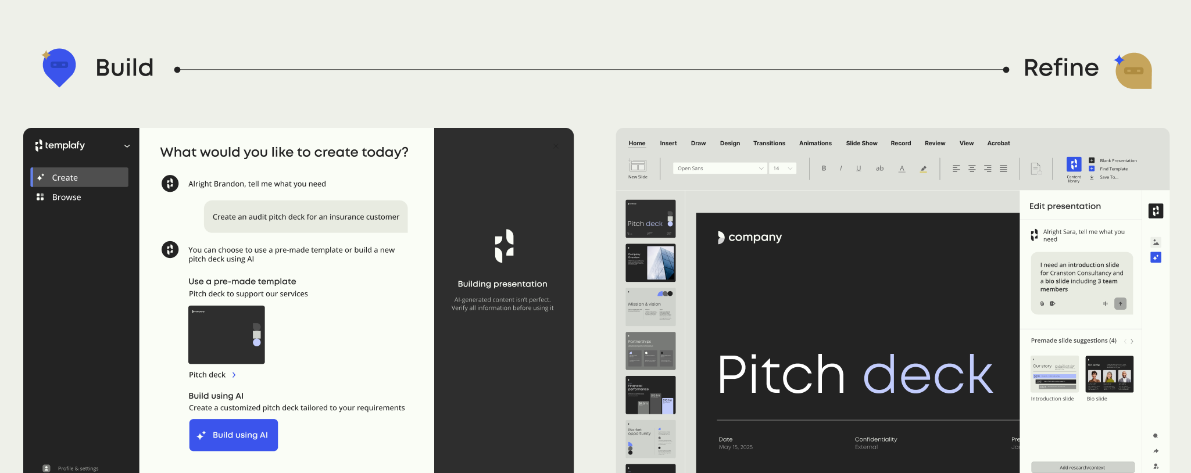1191x473 pixels.
Task: Toggle underline formatting
Action: pos(859,169)
